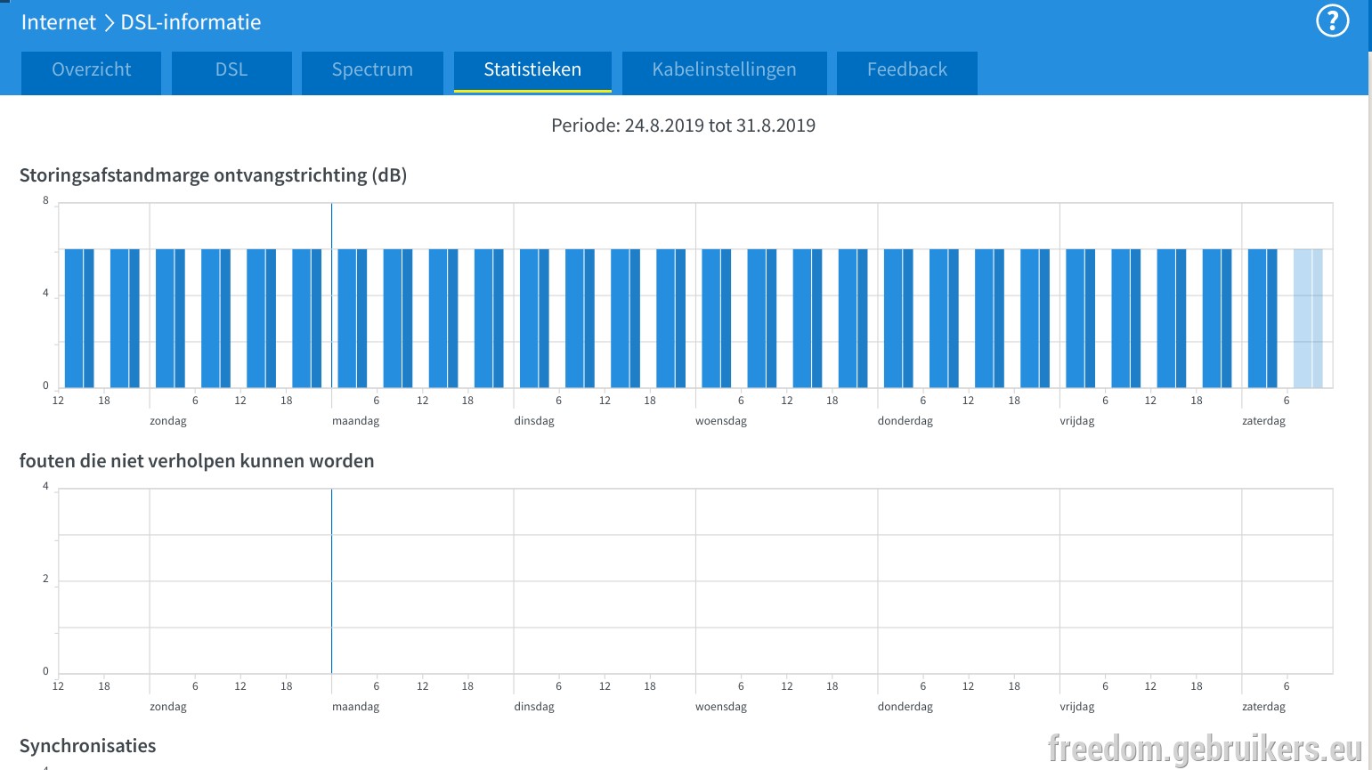Image resolution: width=1372 pixels, height=770 pixels.
Task: Open the Spectrum tab
Action: point(372,72)
